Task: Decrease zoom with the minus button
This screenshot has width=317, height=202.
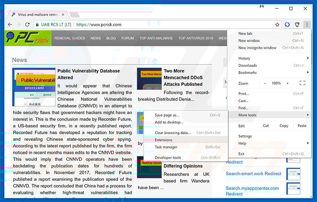Action: click(265, 83)
